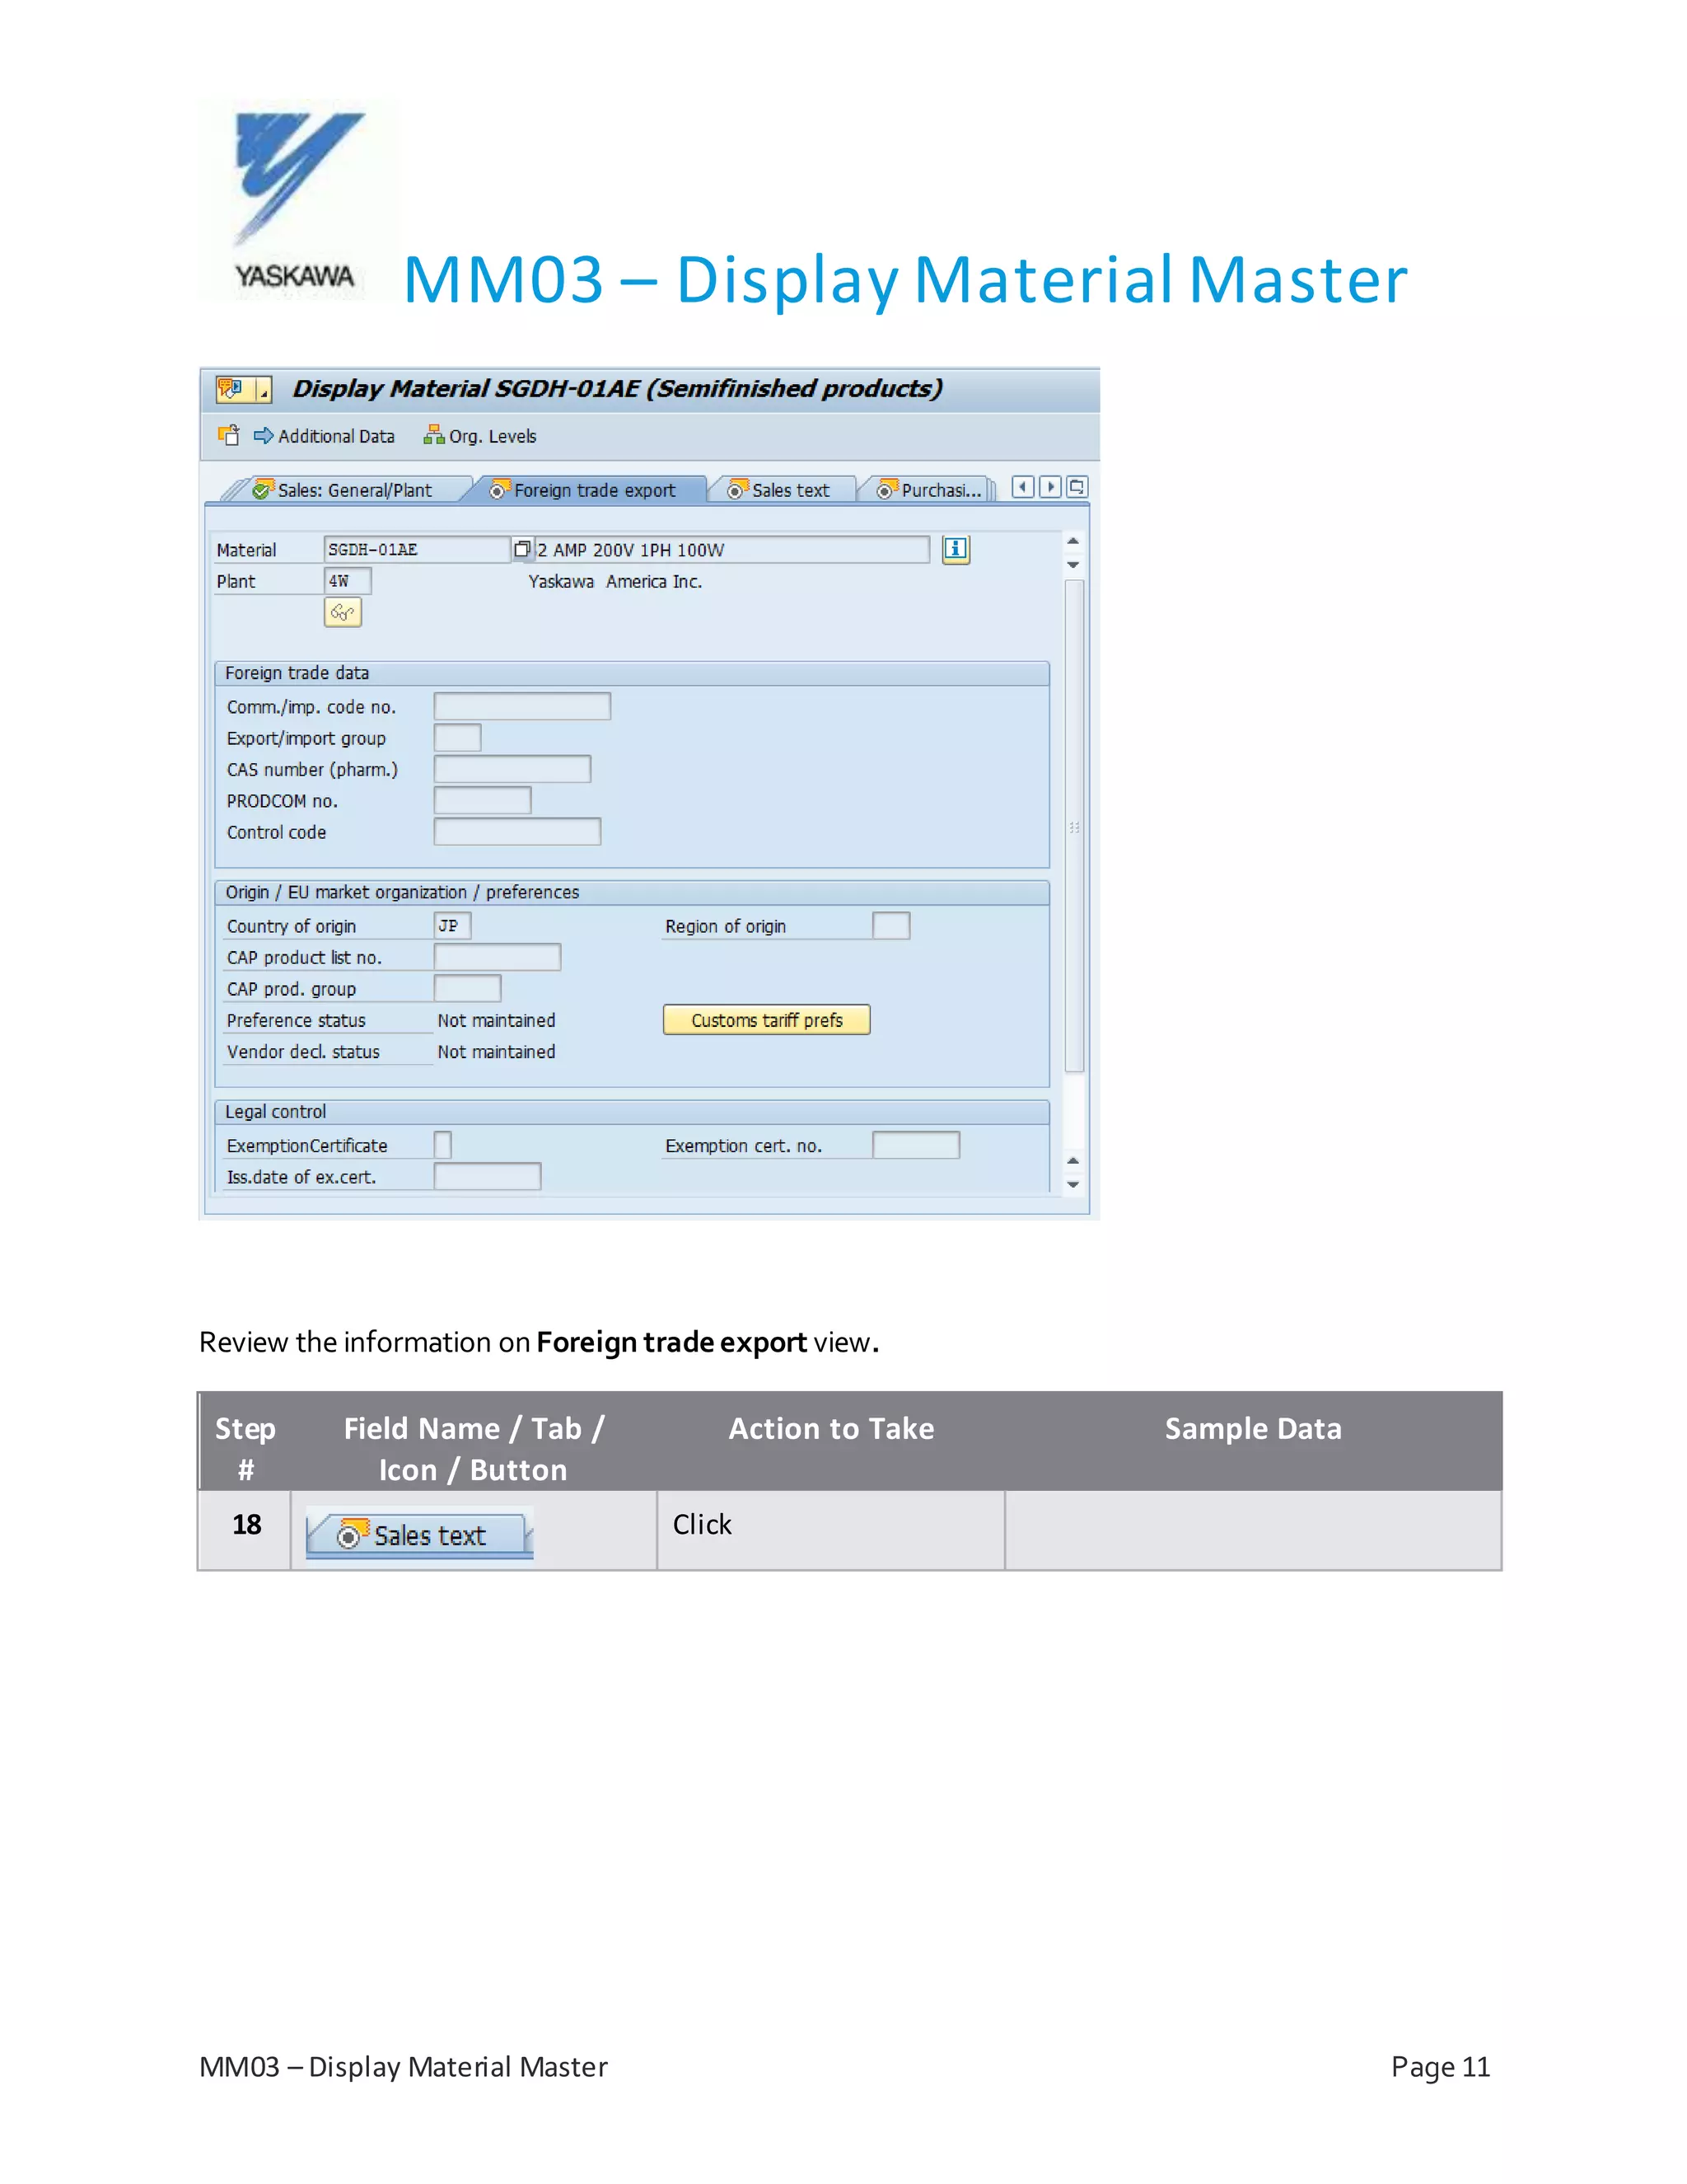
Task: Click the vertical scrollbar thumb
Action: (1074, 827)
